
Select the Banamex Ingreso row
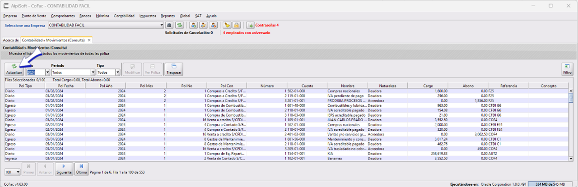pos(286,159)
